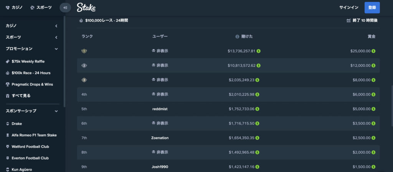The image size is (393, 172).
Task: Collapse sidebar with the toggle button
Action: click(65, 8)
